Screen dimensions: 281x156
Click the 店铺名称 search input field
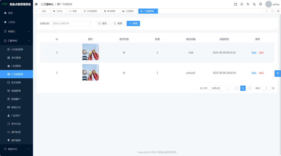point(71,23)
